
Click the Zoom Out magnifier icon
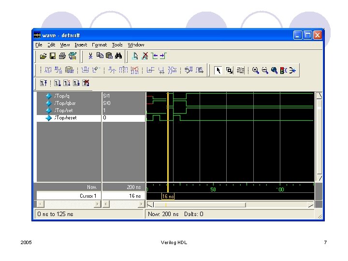pyautogui.click(x=265, y=71)
